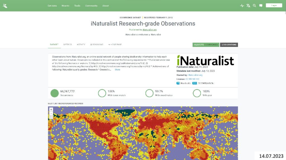Click the page title iNaturalist Research-grade Observations

pyautogui.click(x=143, y=24)
